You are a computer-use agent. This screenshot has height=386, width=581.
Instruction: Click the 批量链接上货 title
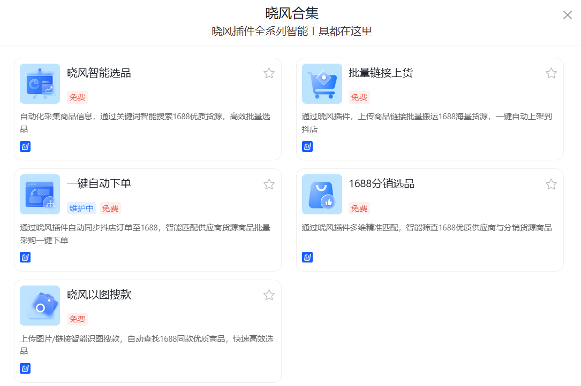[381, 73]
